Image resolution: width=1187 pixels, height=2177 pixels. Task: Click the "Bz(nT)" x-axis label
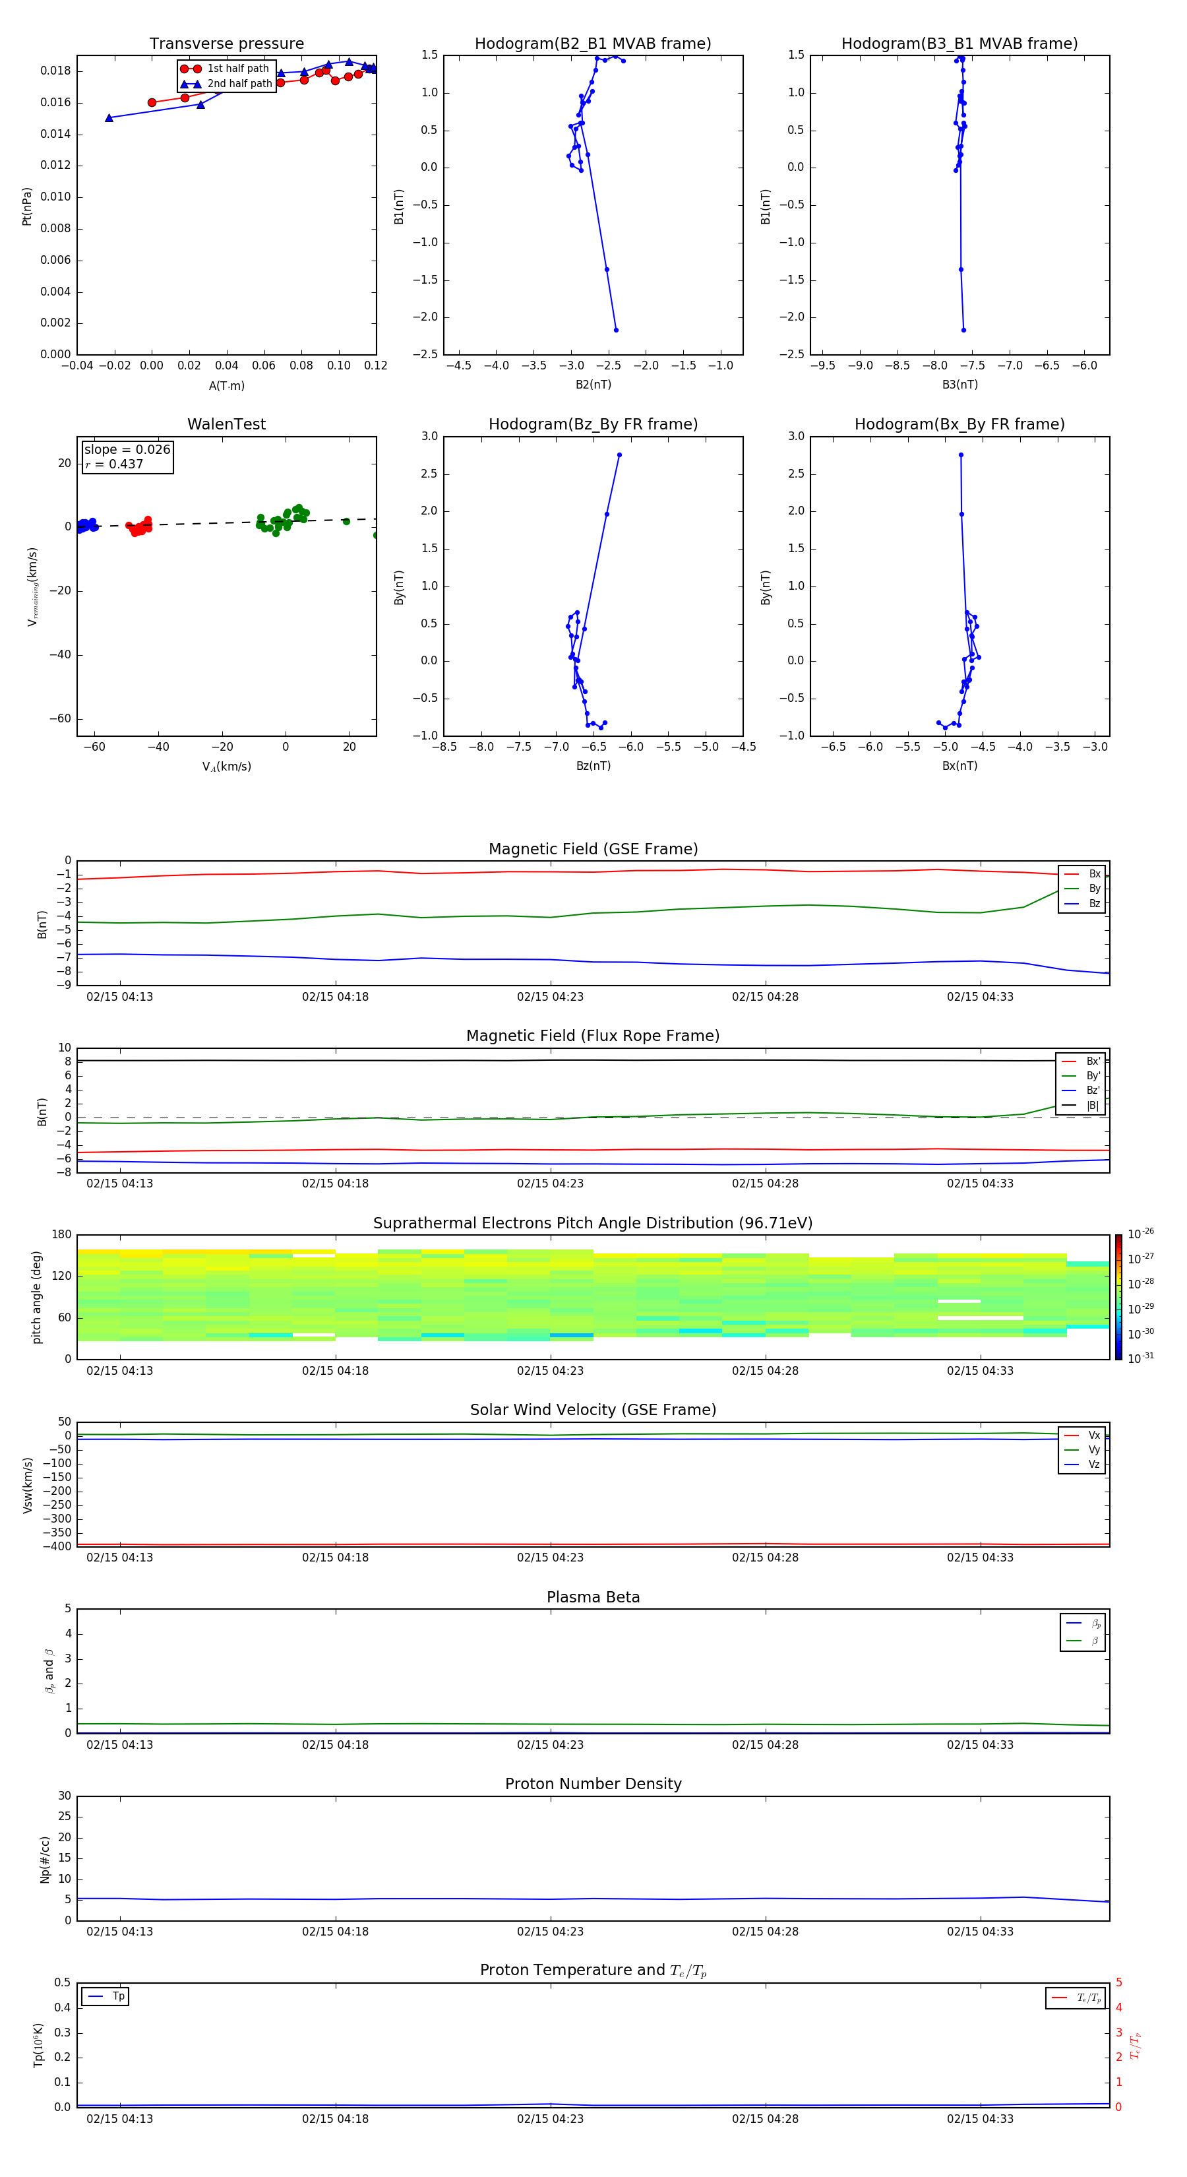click(593, 766)
